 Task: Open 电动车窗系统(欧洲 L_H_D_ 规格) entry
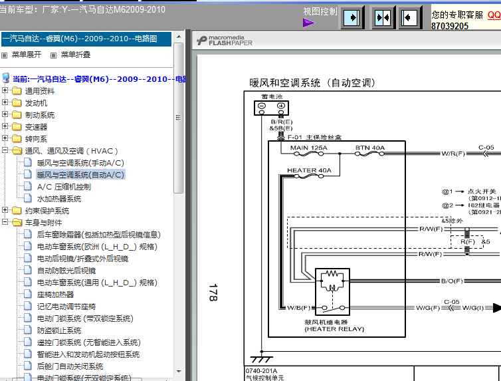97,247
